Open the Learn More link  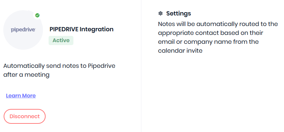(x=21, y=95)
